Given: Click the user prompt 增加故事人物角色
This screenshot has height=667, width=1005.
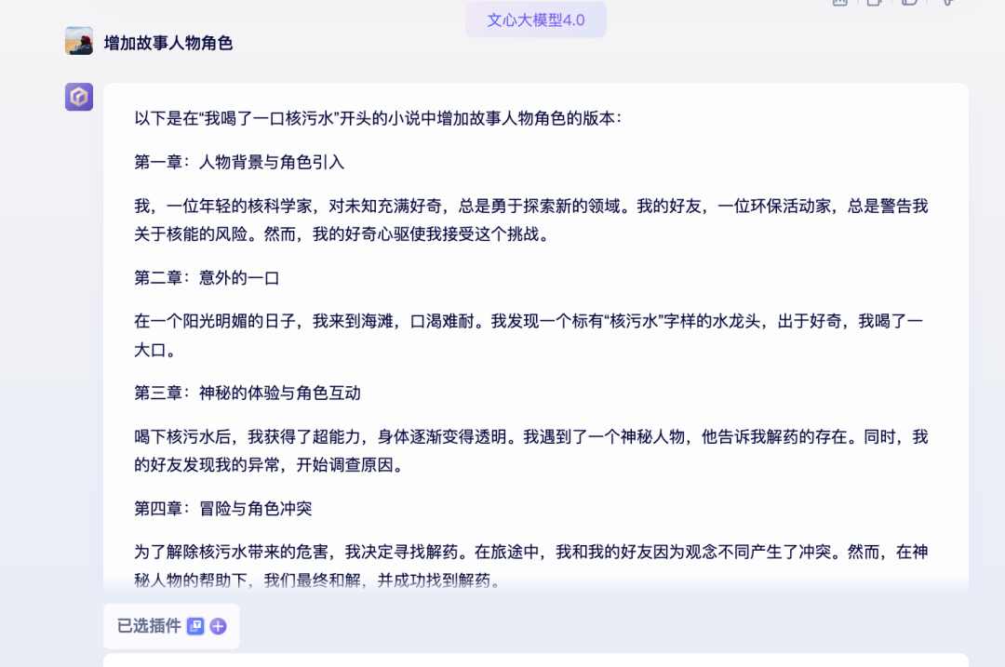Looking at the screenshot, I should 168,43.
